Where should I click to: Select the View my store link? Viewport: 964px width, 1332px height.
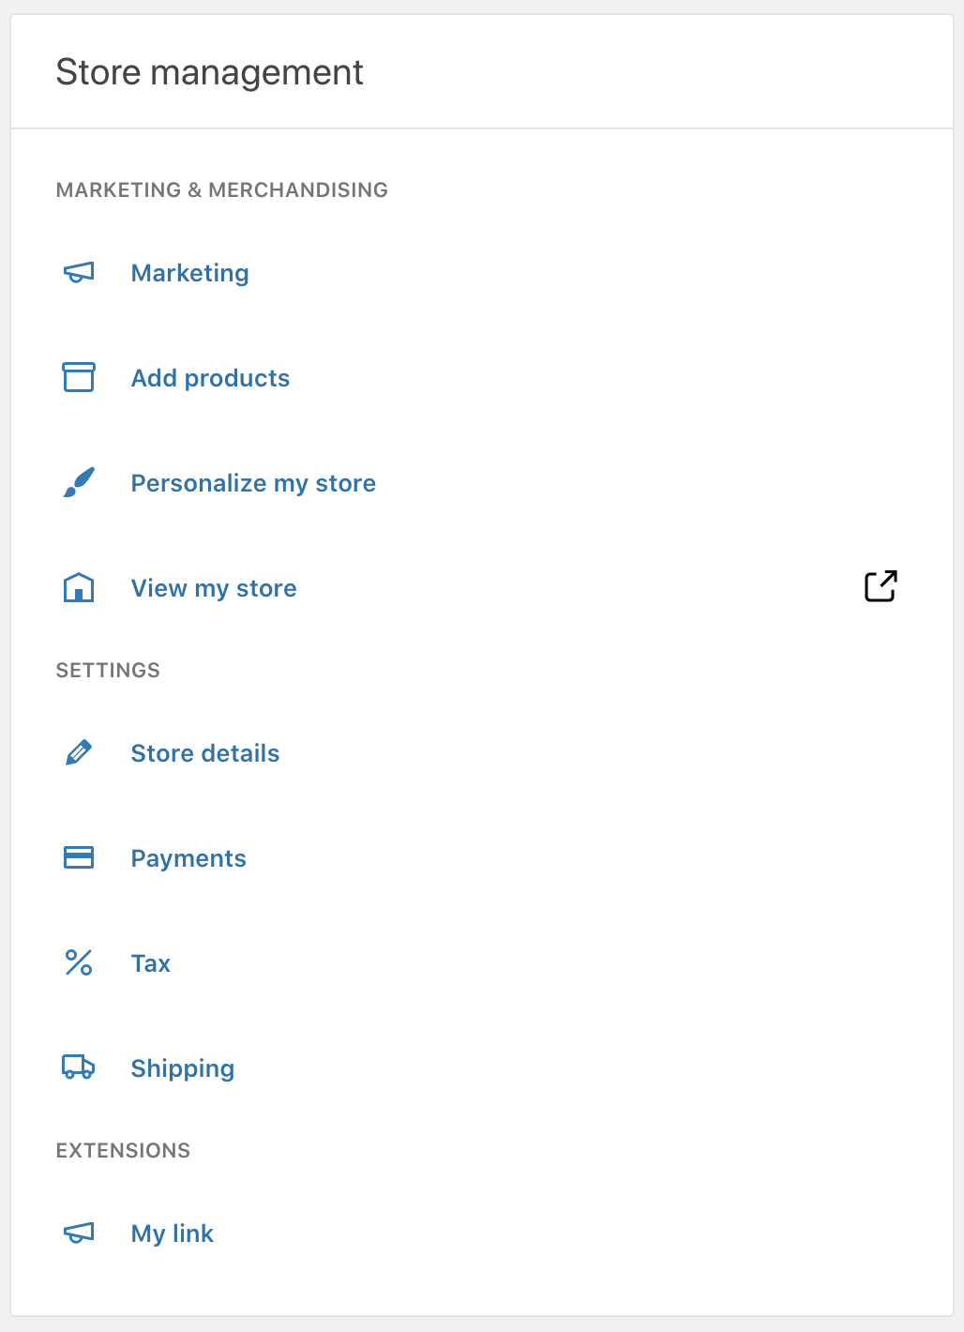214,588
